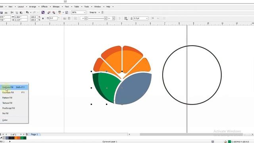Click the Export icon in the toolbar
Image resolution: width=254 pixels, height=143 pixels.
[54, 12]
